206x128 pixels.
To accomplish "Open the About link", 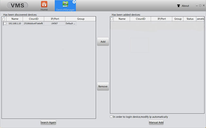I will point(185,6).
